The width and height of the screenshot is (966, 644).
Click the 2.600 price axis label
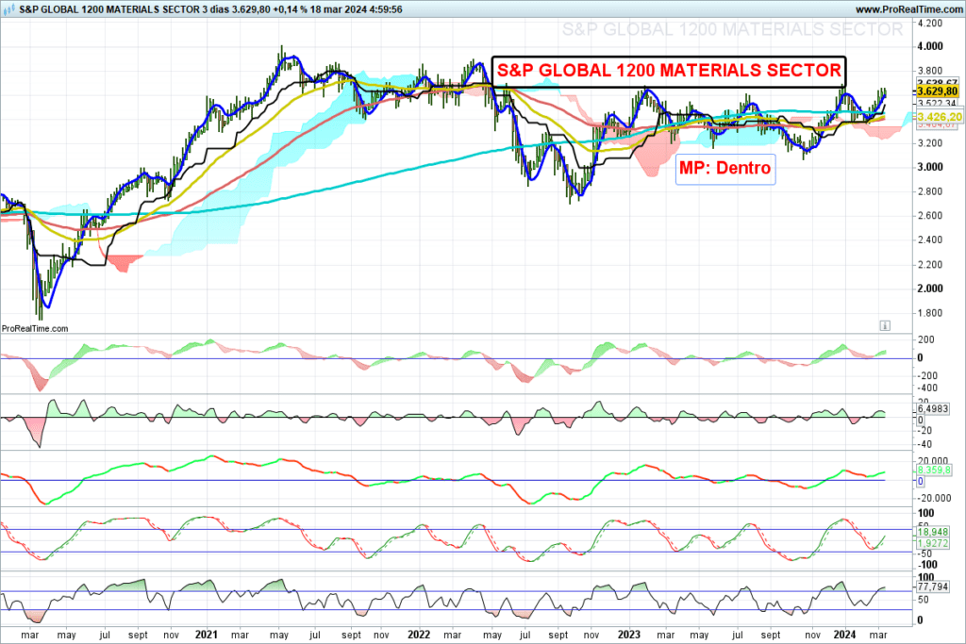pos(929,216)
